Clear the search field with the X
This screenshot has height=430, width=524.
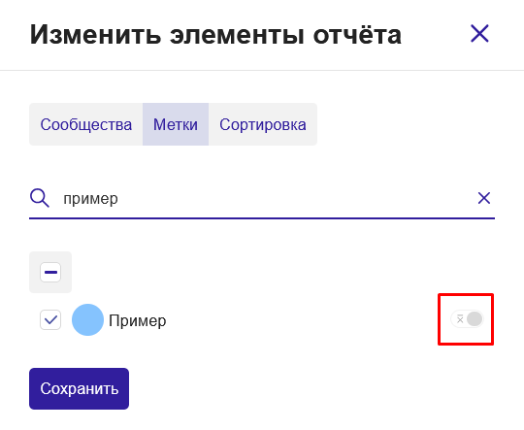(x=484, y=198)
